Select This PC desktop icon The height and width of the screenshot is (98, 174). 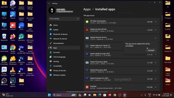point(4,15)
